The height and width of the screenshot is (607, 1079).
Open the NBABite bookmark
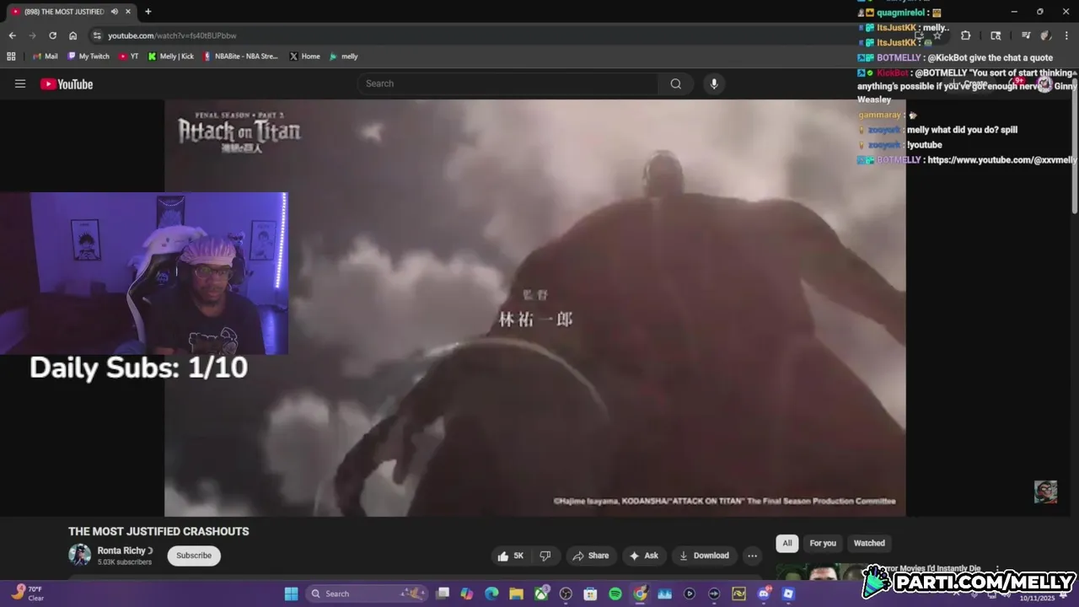(240, 56)
